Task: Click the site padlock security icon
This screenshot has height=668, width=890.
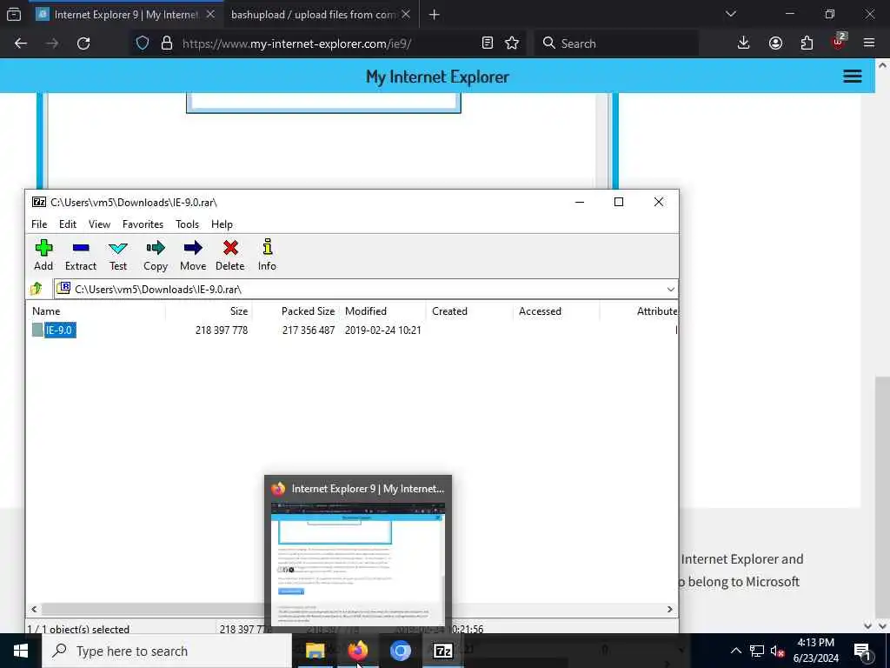Action: [x=167, y=43]
